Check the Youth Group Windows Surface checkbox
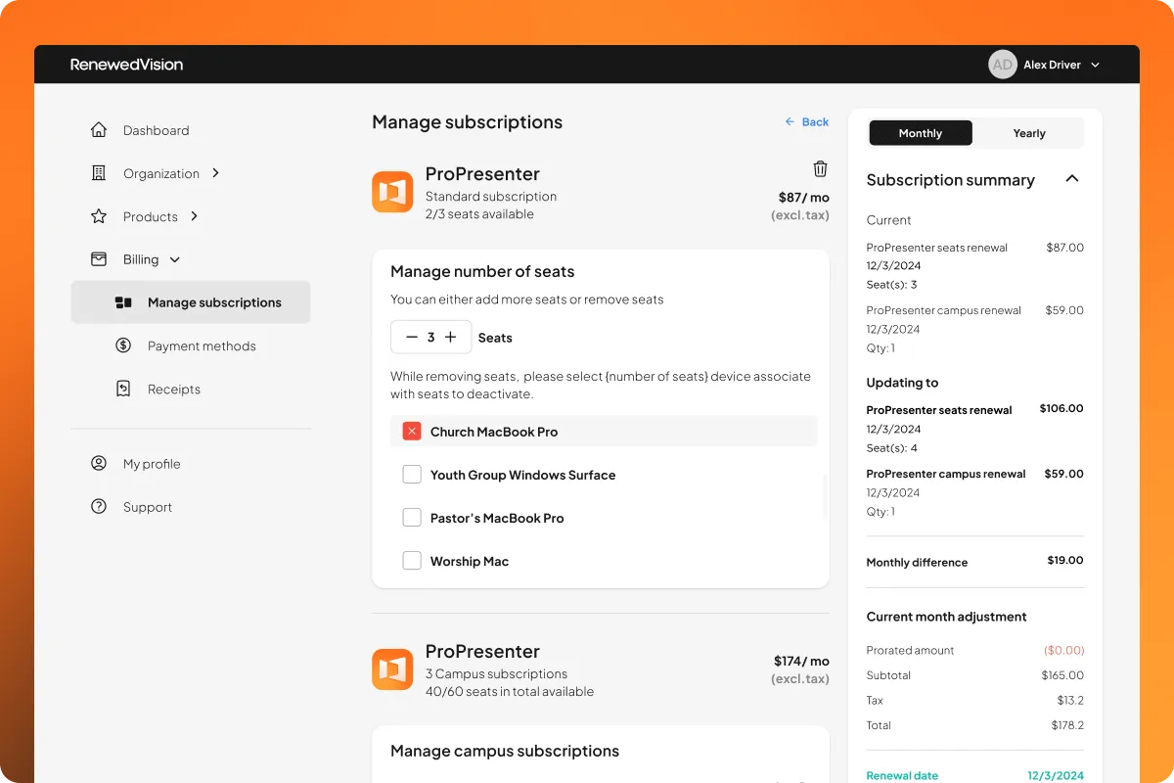Screen dimensions: 1174x783 pos(412,474)
